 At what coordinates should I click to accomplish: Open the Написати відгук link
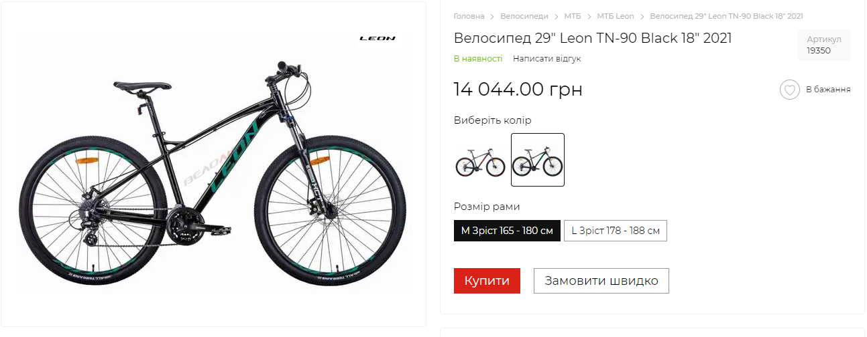[546, 59]
